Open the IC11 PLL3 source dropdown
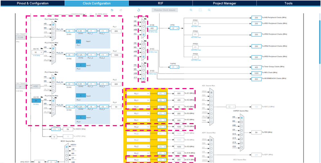The image size is (321, 163). pyautogui.click(x=138, y=160)
